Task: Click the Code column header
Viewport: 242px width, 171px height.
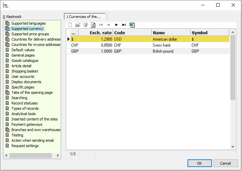Action: (x=133, y=33)
